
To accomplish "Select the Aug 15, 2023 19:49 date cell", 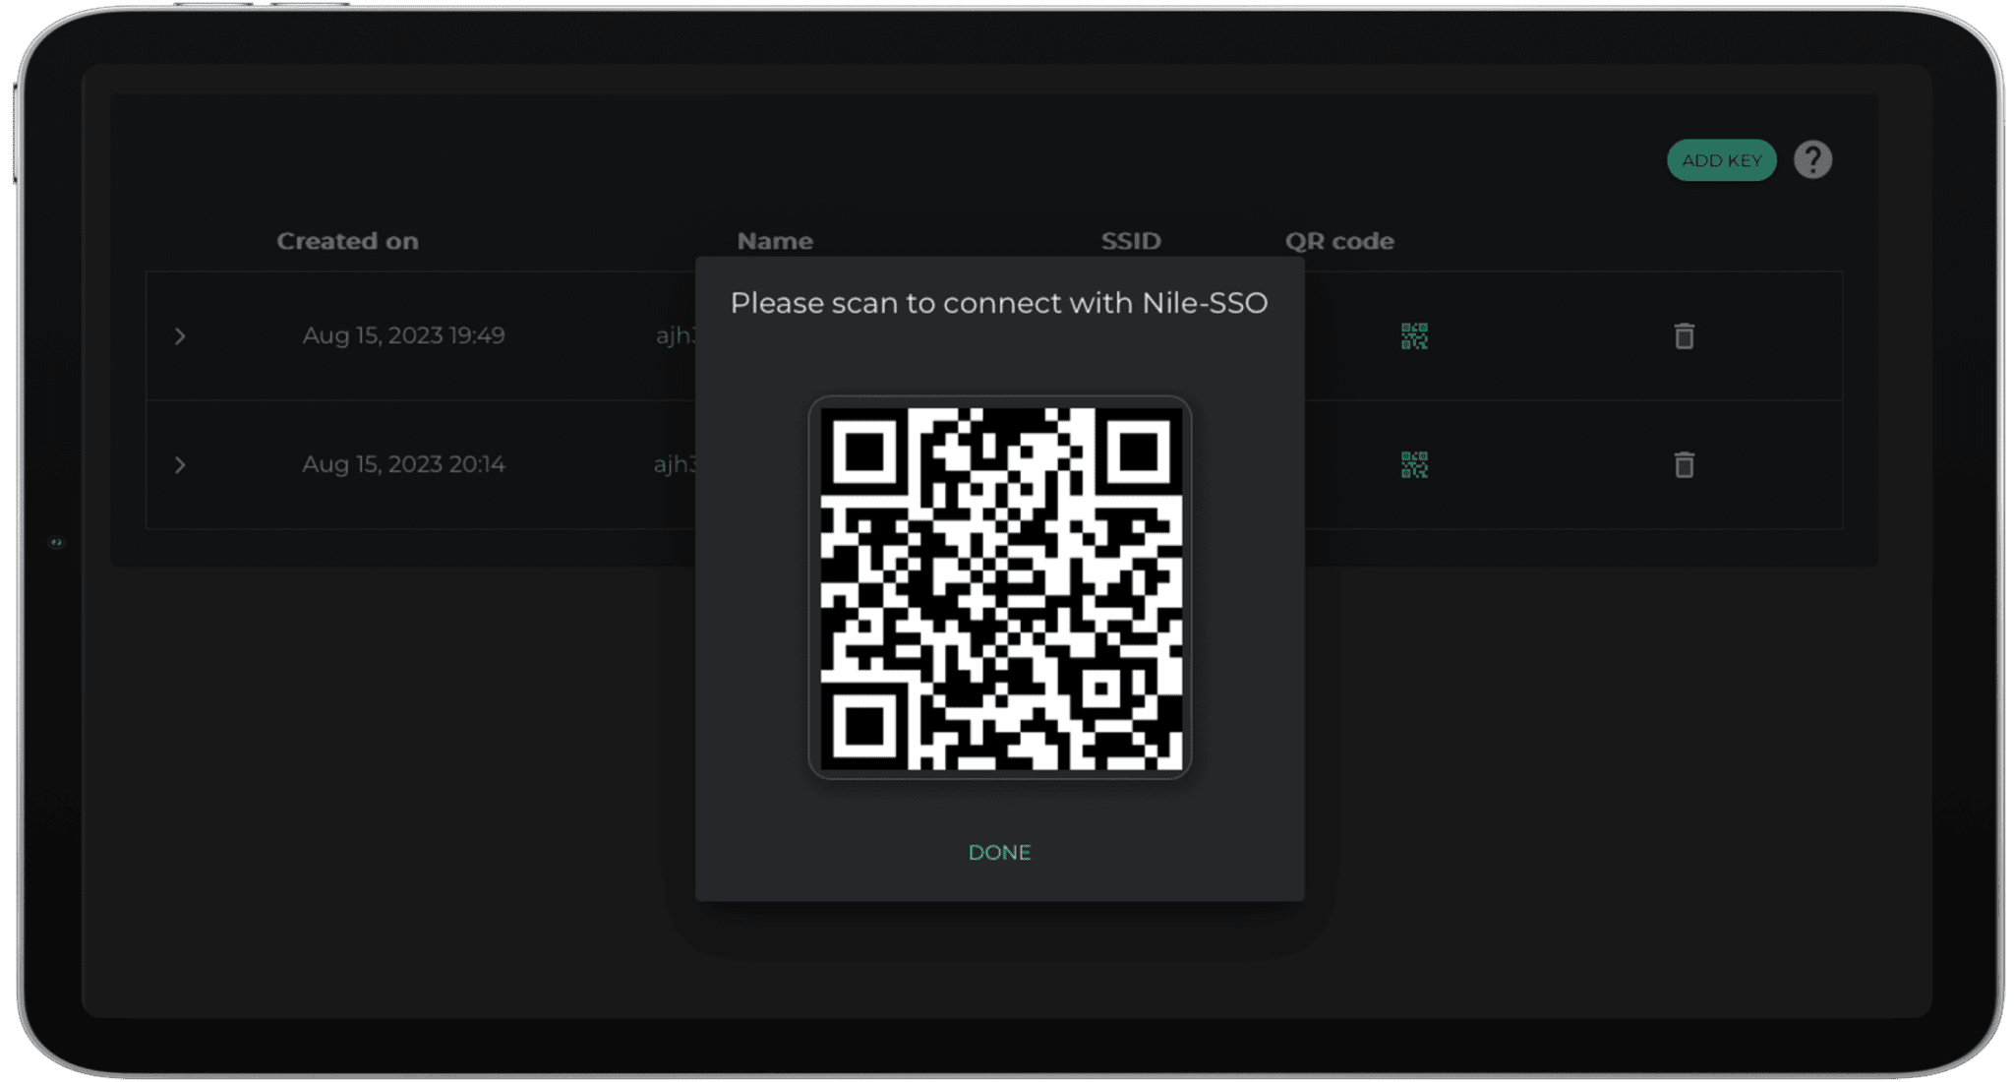I will coord(403,335).
